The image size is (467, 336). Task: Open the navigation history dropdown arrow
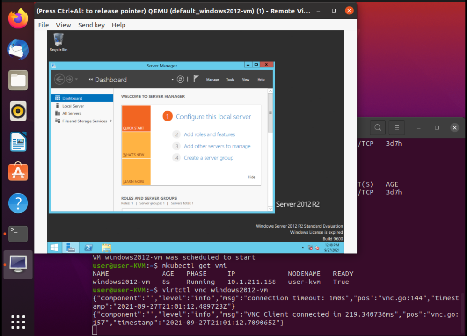coord(76,79)
